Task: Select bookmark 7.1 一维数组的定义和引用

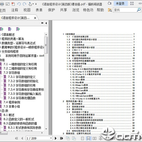Action: tap(20, 64)
